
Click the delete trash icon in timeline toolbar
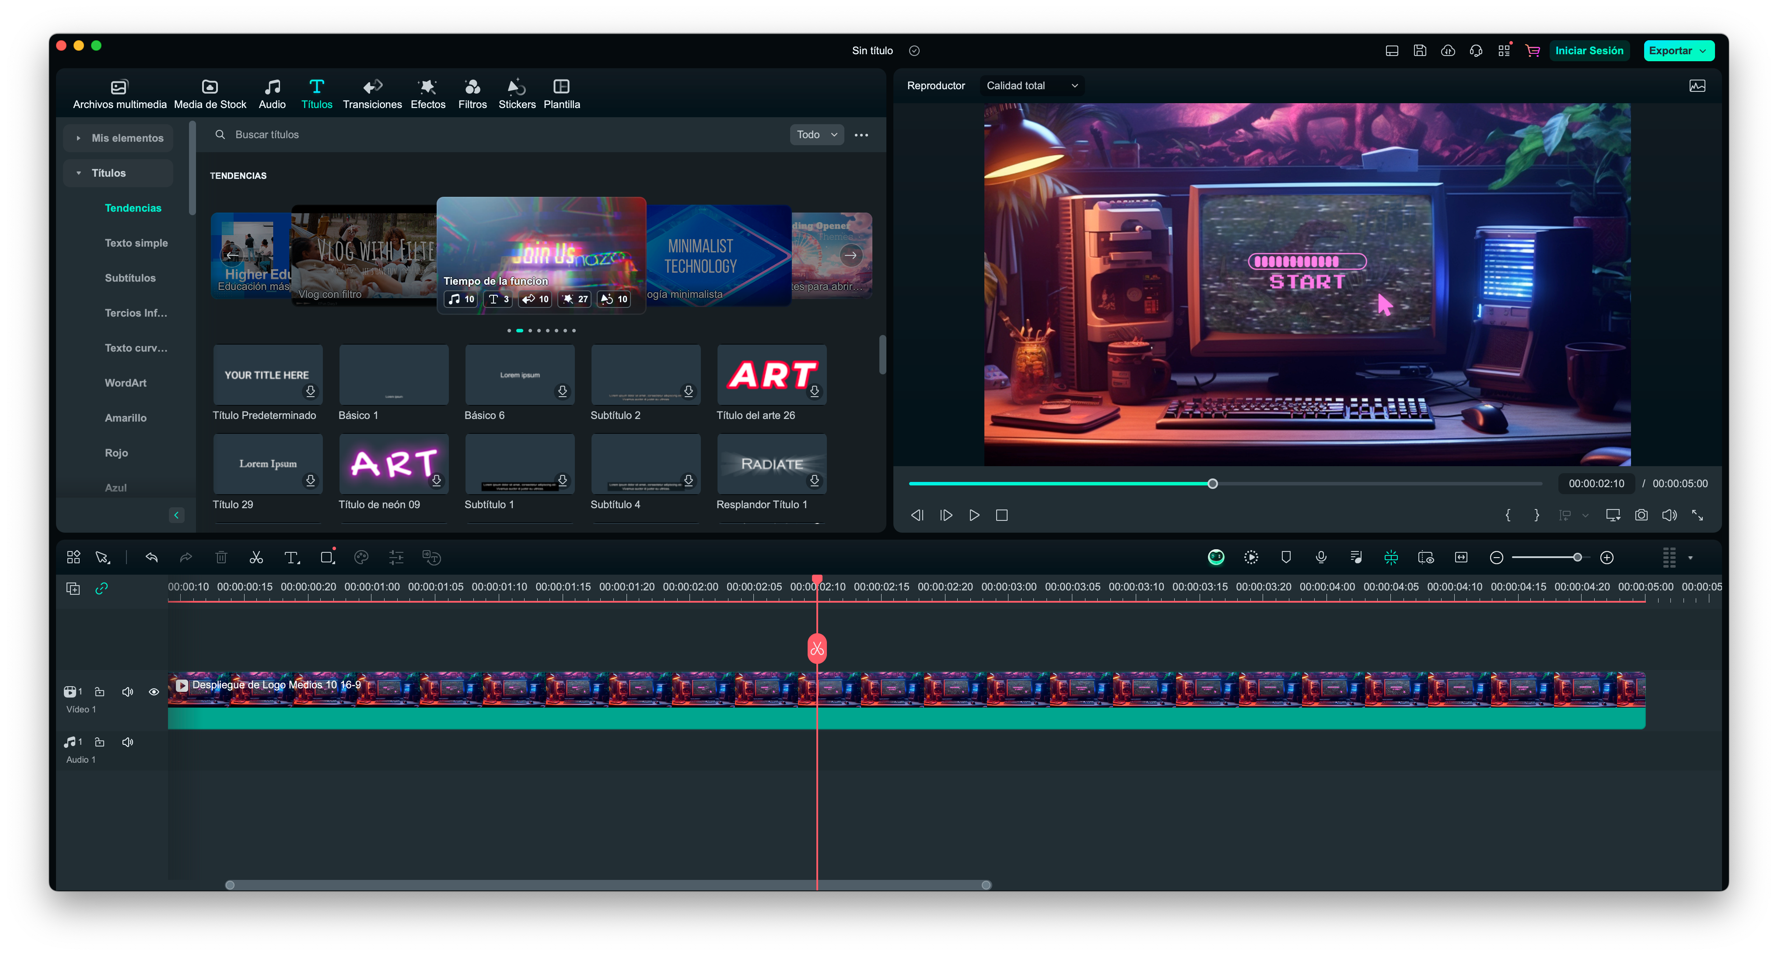pyautogui.click(x=221, y=557)
